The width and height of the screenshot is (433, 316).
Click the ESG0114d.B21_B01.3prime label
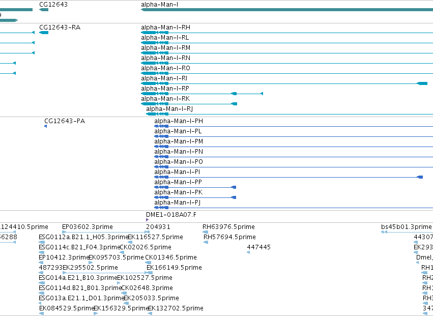pos(80,288)
